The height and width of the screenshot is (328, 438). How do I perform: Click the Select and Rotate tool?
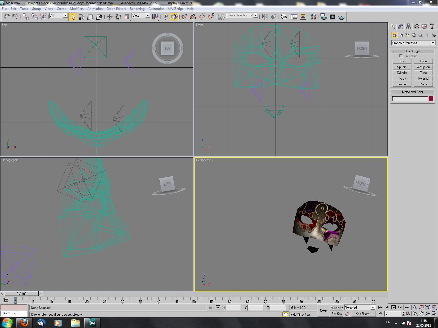click(118, 17)
